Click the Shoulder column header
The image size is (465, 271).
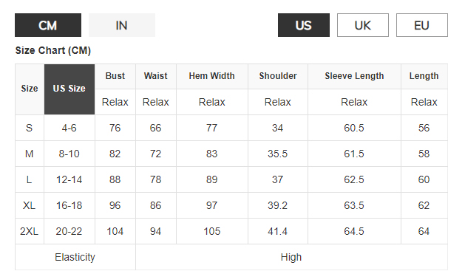point(278,76)
